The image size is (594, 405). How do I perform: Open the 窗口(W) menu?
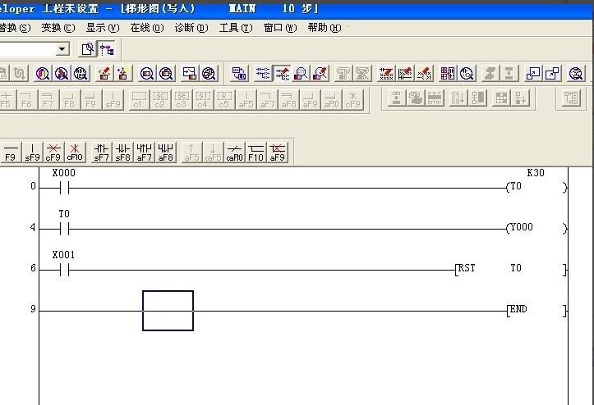(280, 28)
